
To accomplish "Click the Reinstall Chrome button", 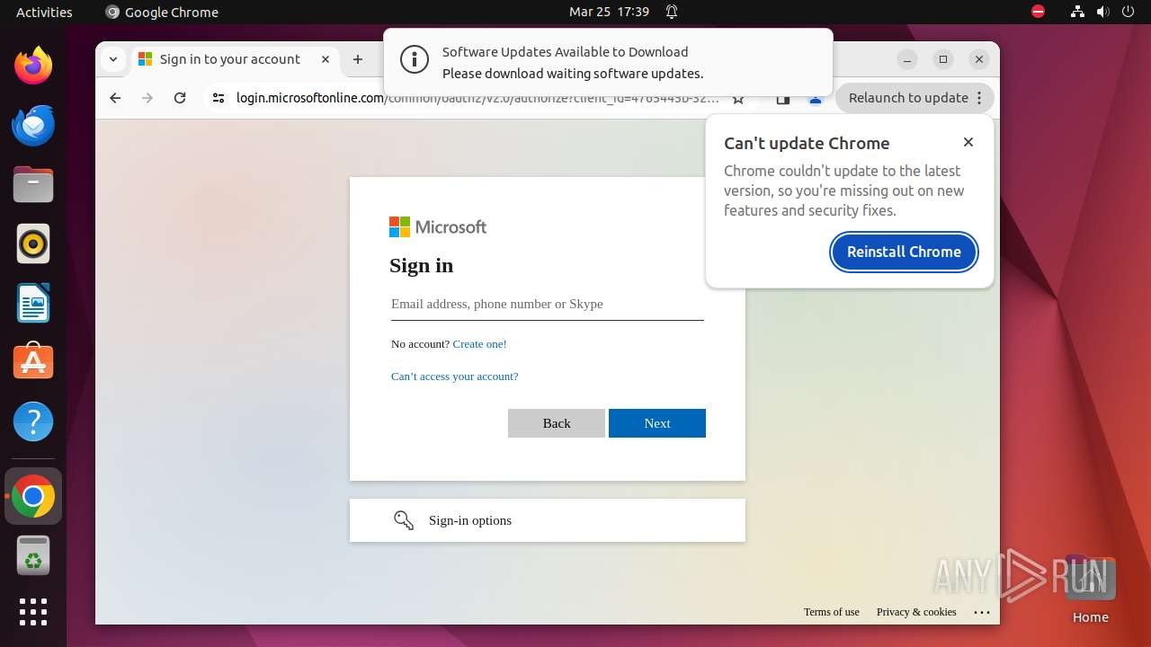I will (904, 252).
